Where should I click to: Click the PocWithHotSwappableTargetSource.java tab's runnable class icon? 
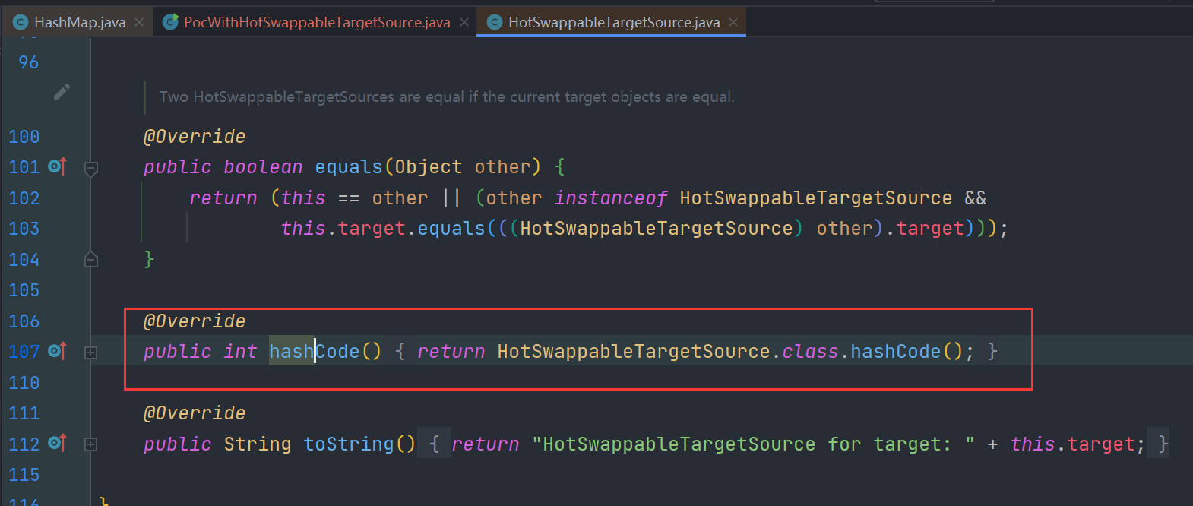171,22
